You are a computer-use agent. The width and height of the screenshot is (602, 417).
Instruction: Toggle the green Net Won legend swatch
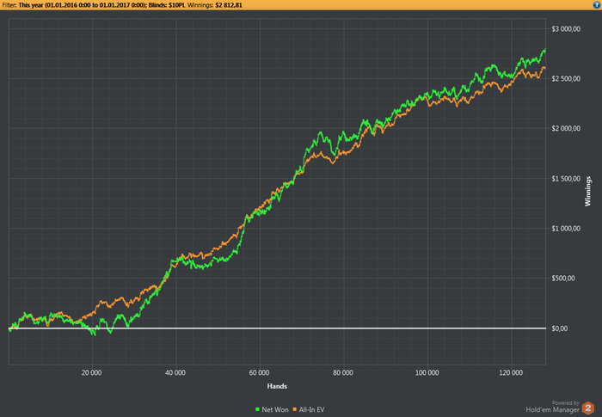257,410
